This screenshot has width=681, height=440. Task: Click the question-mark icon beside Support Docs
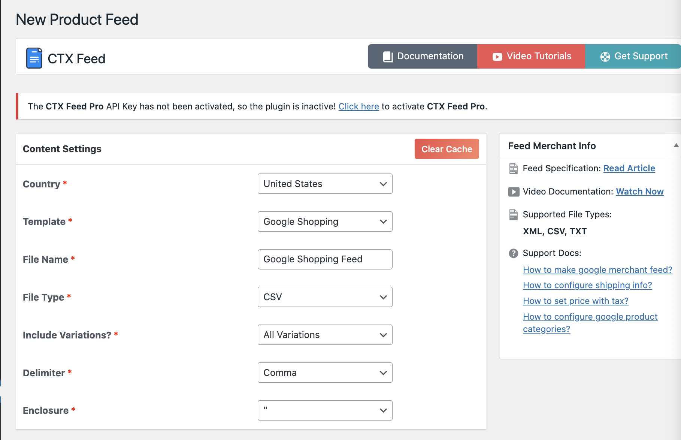pyautogui.click(x=513, y=253)
